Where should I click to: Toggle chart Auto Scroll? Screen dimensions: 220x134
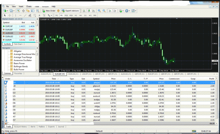click(x=110, y=11)
